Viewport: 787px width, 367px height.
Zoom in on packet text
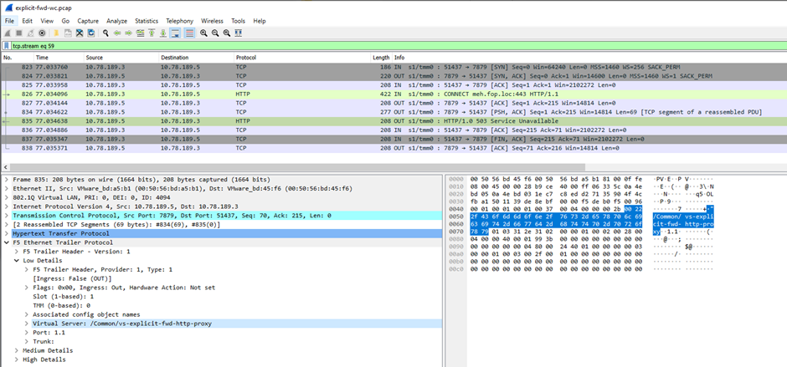coord(203,33)
